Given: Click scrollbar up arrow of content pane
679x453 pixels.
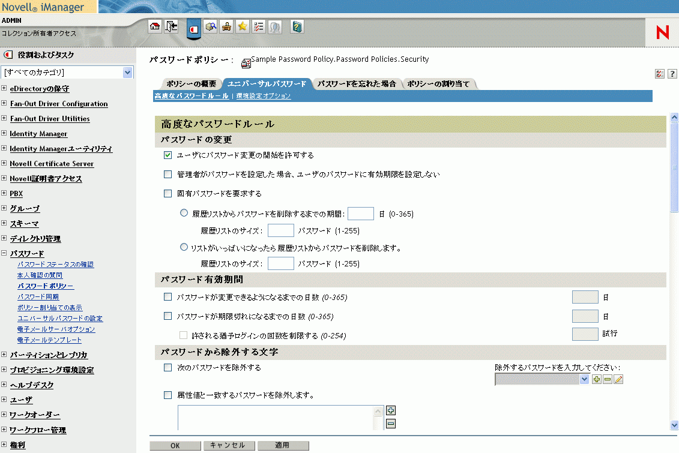Looking at the screenshot, I should point(674,117).
